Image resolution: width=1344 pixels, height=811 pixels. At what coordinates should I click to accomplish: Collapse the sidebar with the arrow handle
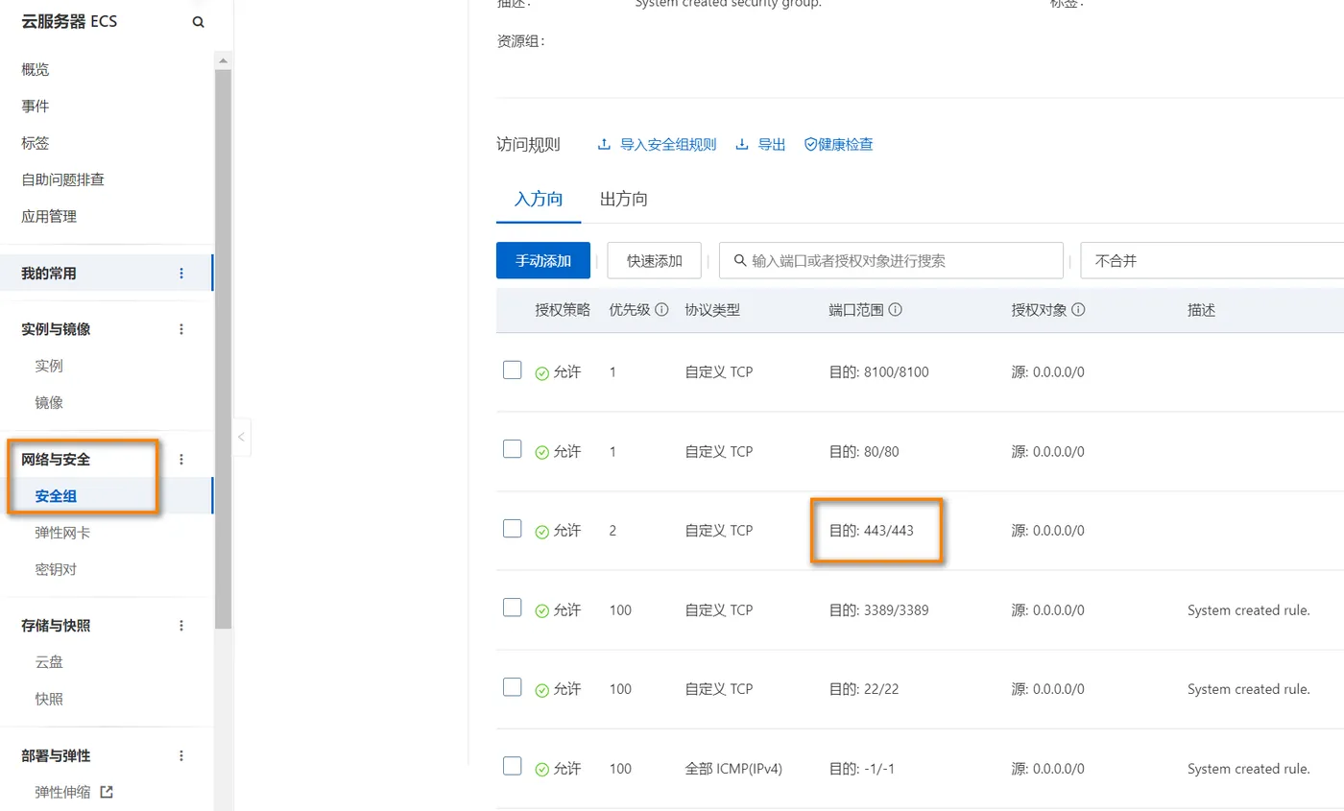coord(242,438)
